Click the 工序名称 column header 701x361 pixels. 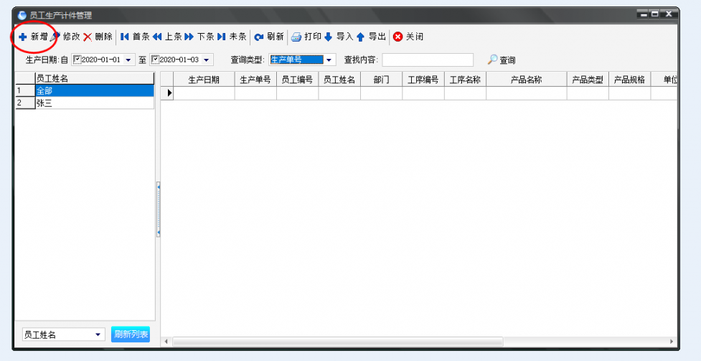tap(465, 80)
